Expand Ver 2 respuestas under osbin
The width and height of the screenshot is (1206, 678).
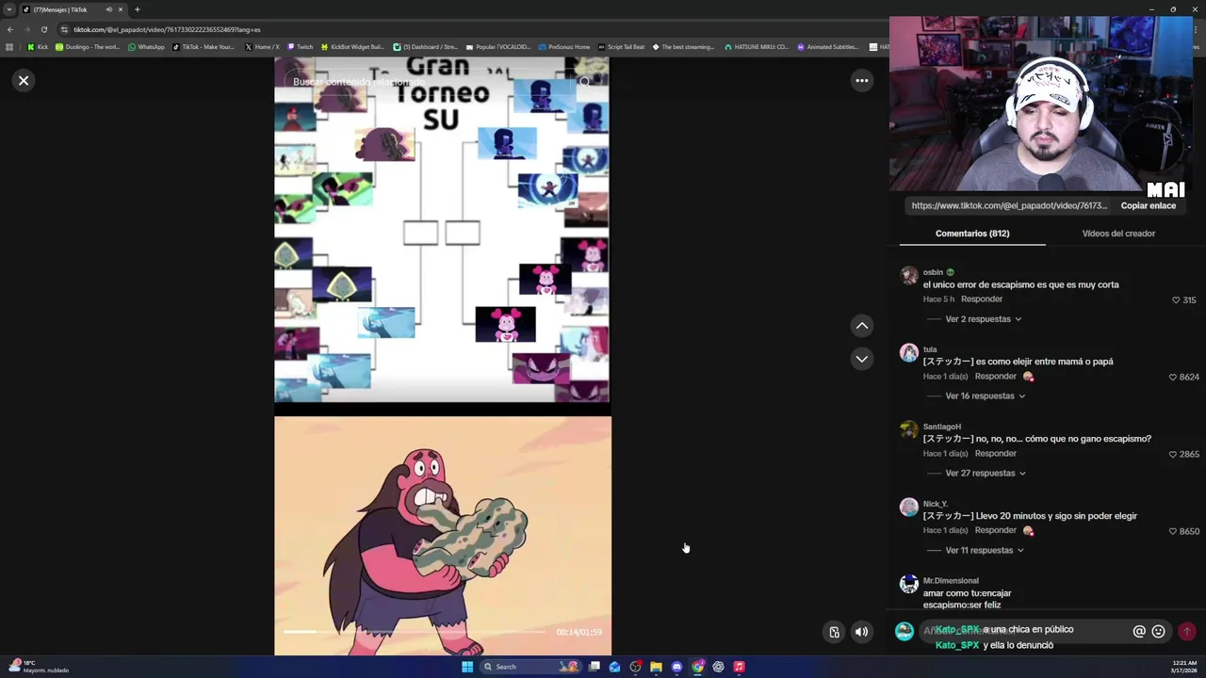pyautogui.click(x=983, y=319)
